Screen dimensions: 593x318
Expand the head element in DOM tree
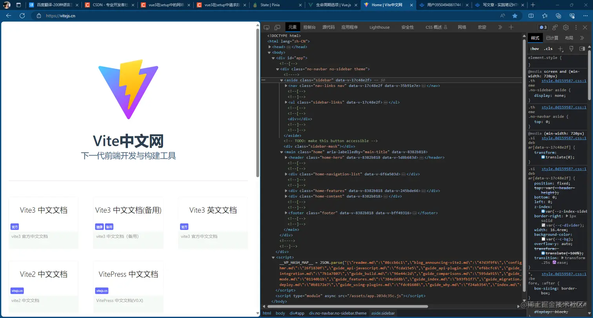[269, 47]
